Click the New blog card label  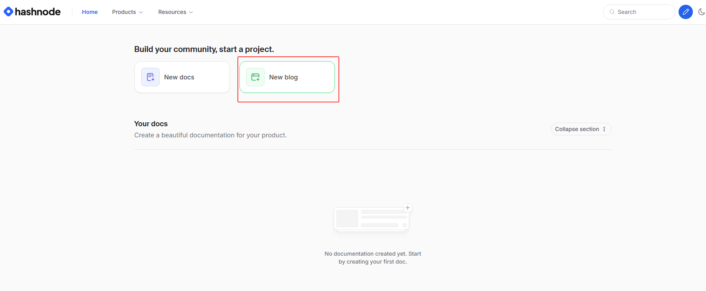pos(284,77)
